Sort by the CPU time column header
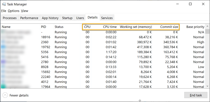 point(104,27)
